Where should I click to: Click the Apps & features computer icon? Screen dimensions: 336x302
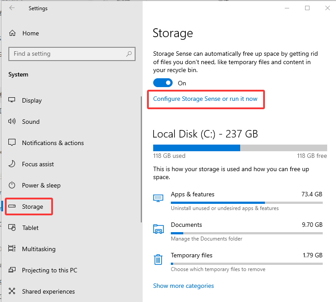pos(158,198)
